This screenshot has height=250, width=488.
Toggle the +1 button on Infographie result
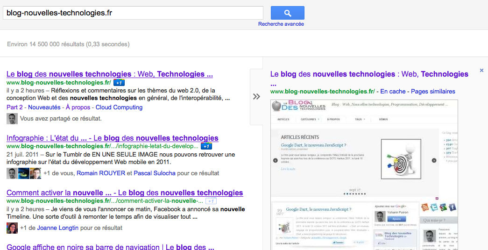coord(206,146)
